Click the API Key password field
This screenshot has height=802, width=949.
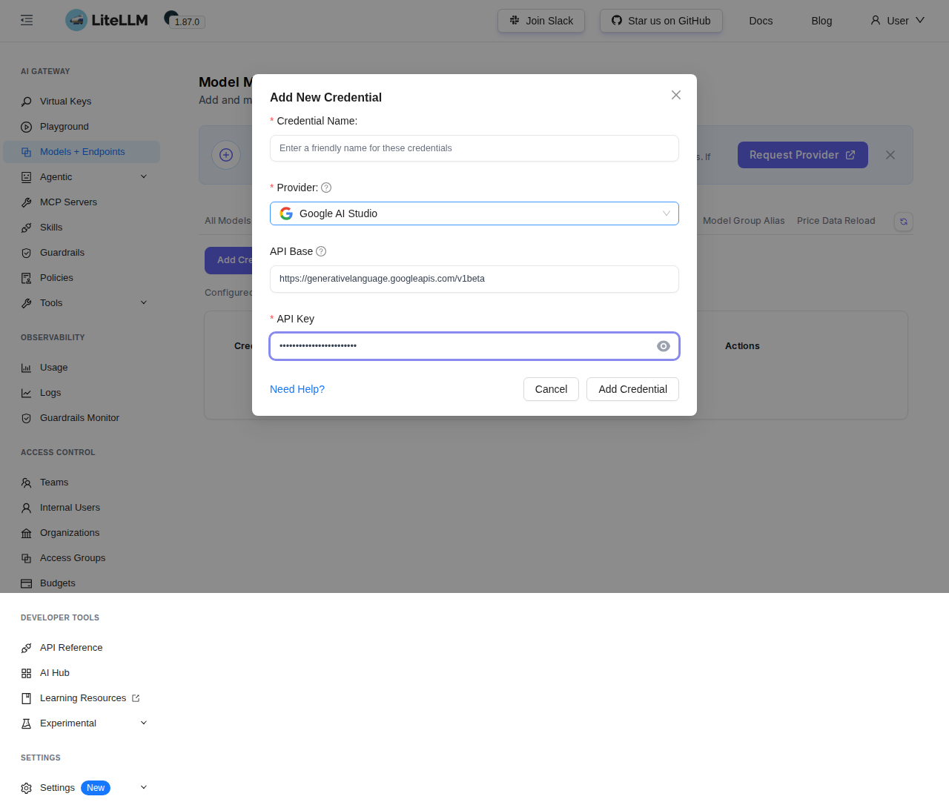(x=474, y=346)
